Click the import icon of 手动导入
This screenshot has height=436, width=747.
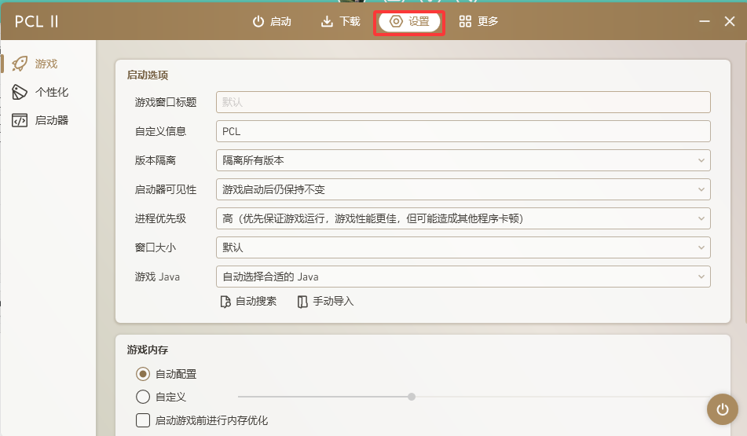pyautogui.click(x=302, y=302)
